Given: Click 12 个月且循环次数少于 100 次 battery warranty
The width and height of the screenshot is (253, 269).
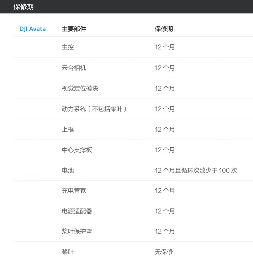Looking at the screenshot, I should point(196,170).
